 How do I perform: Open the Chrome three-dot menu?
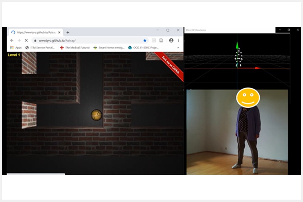click(178, 40)
